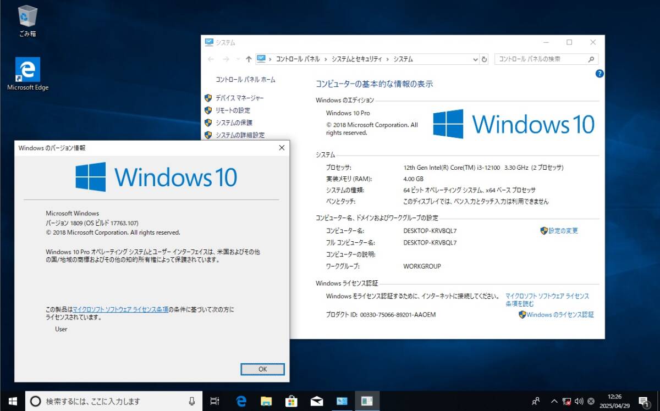Image resolution: width=660 pixels, height=411 pixels.
Task: Open the People icon in the taskbar
Action: point(536,401)
